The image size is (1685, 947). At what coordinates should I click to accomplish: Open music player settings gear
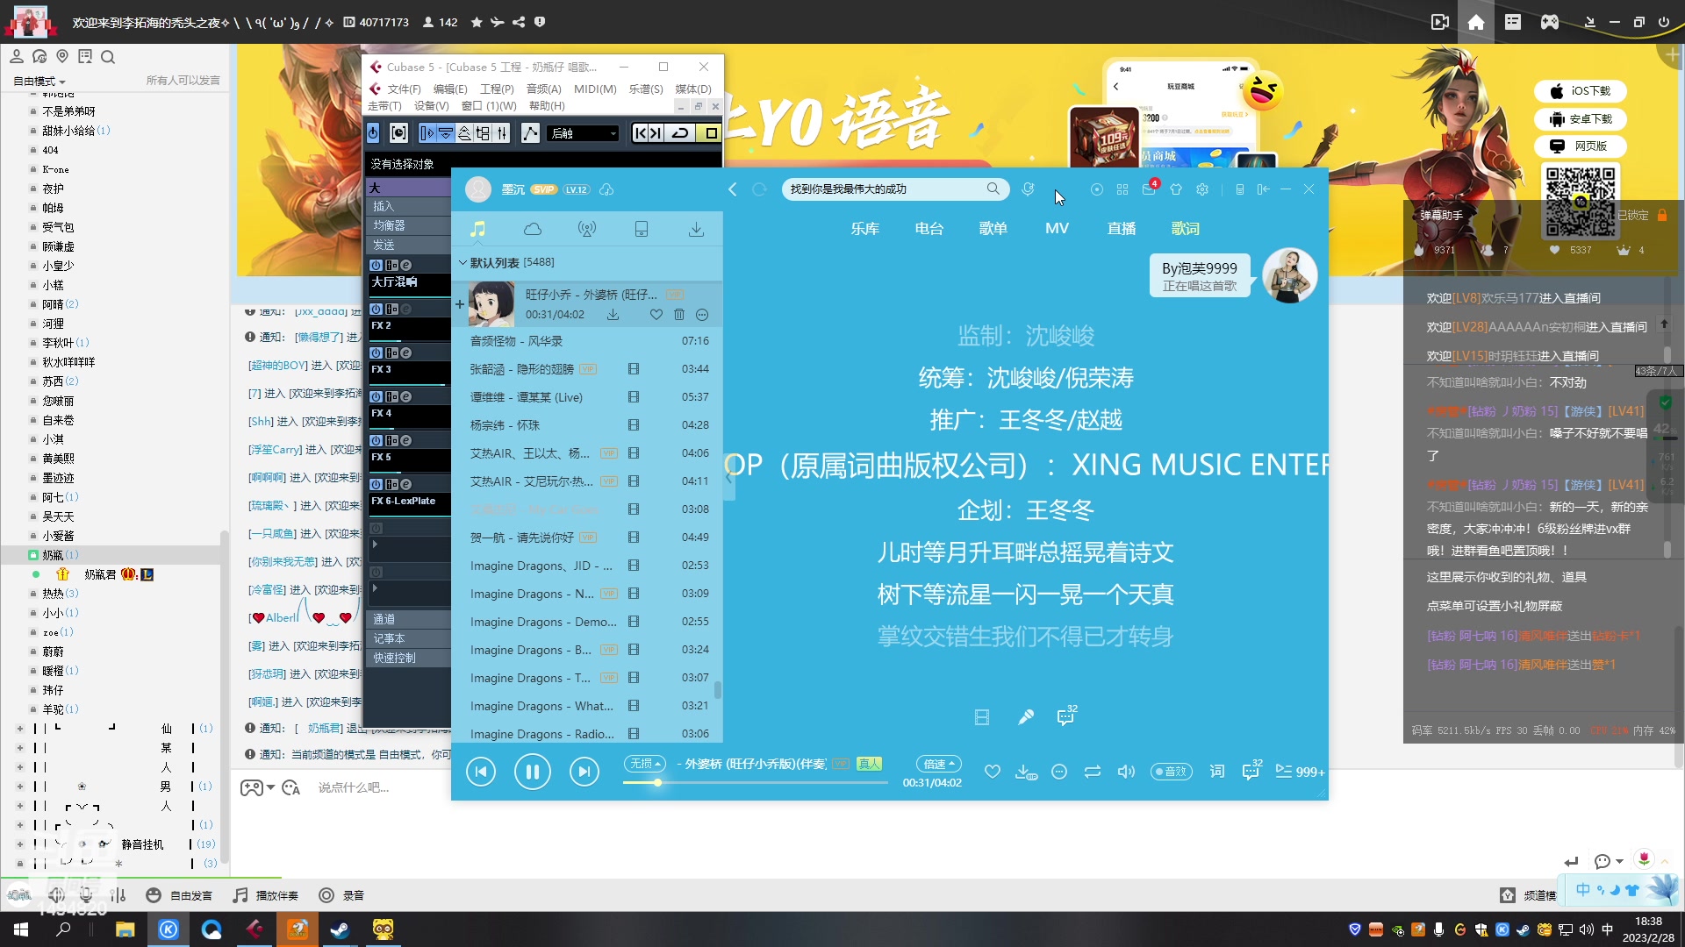click(1202, 189)
